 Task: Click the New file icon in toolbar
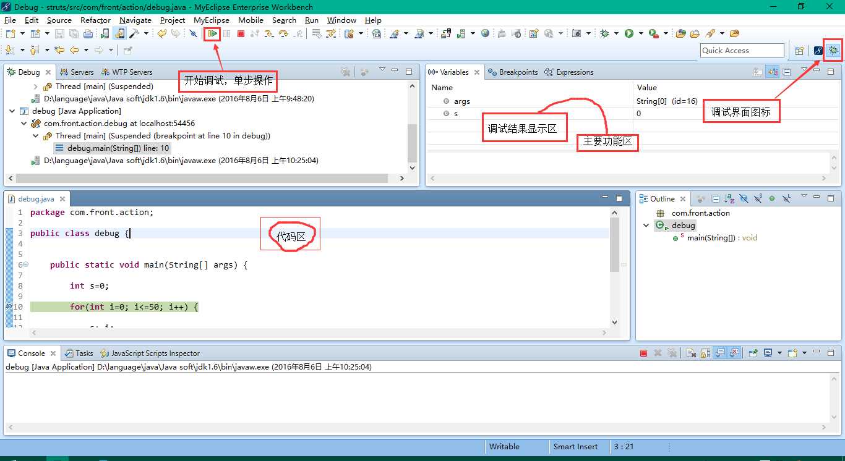point(11,33)
